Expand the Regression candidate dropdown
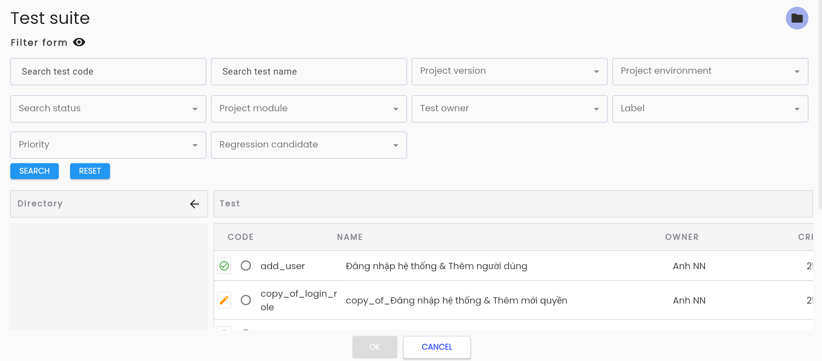822x361 pixels. 309,145
